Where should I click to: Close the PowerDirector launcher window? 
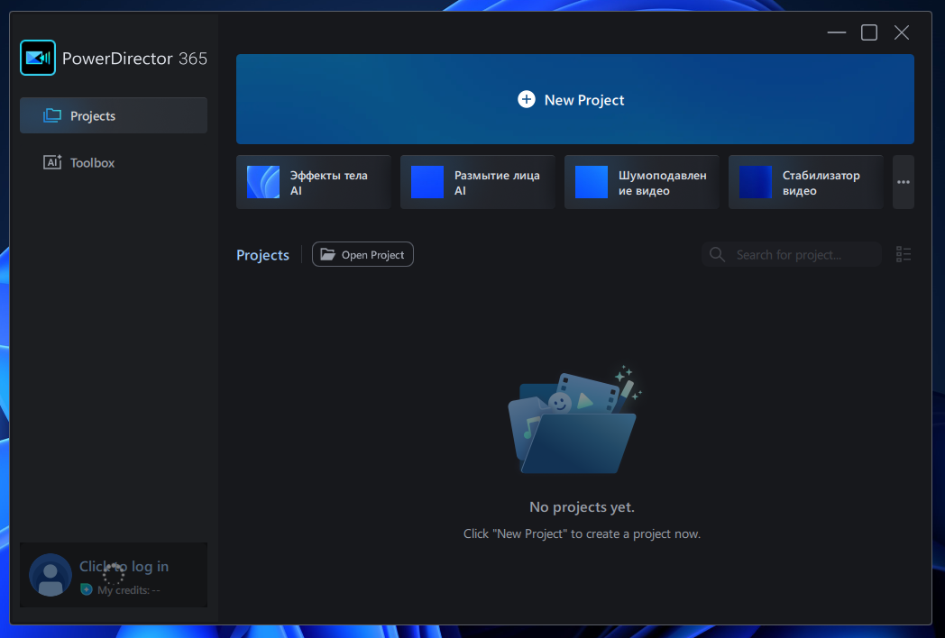(902, 33)
